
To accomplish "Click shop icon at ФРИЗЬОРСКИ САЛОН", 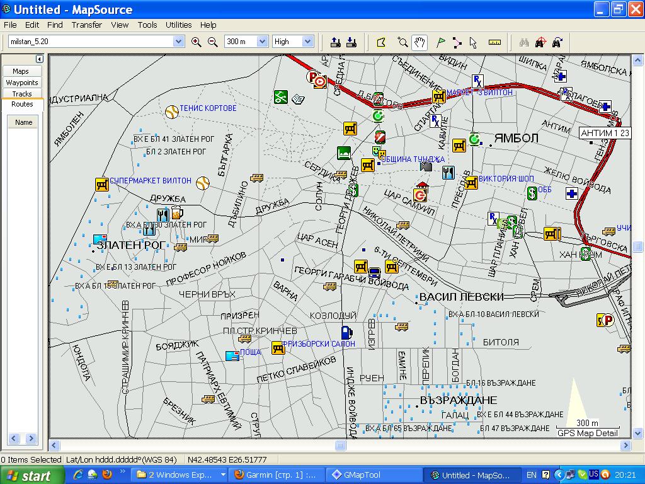I will 278,348.
